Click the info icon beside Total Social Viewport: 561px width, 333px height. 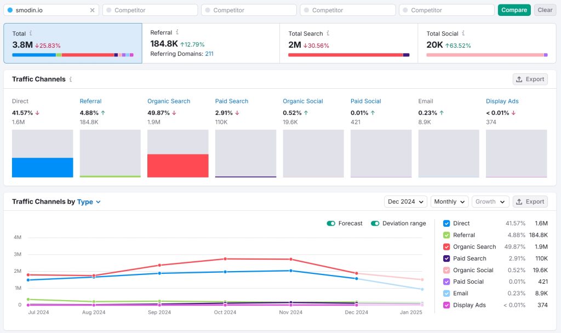(463, 33)
